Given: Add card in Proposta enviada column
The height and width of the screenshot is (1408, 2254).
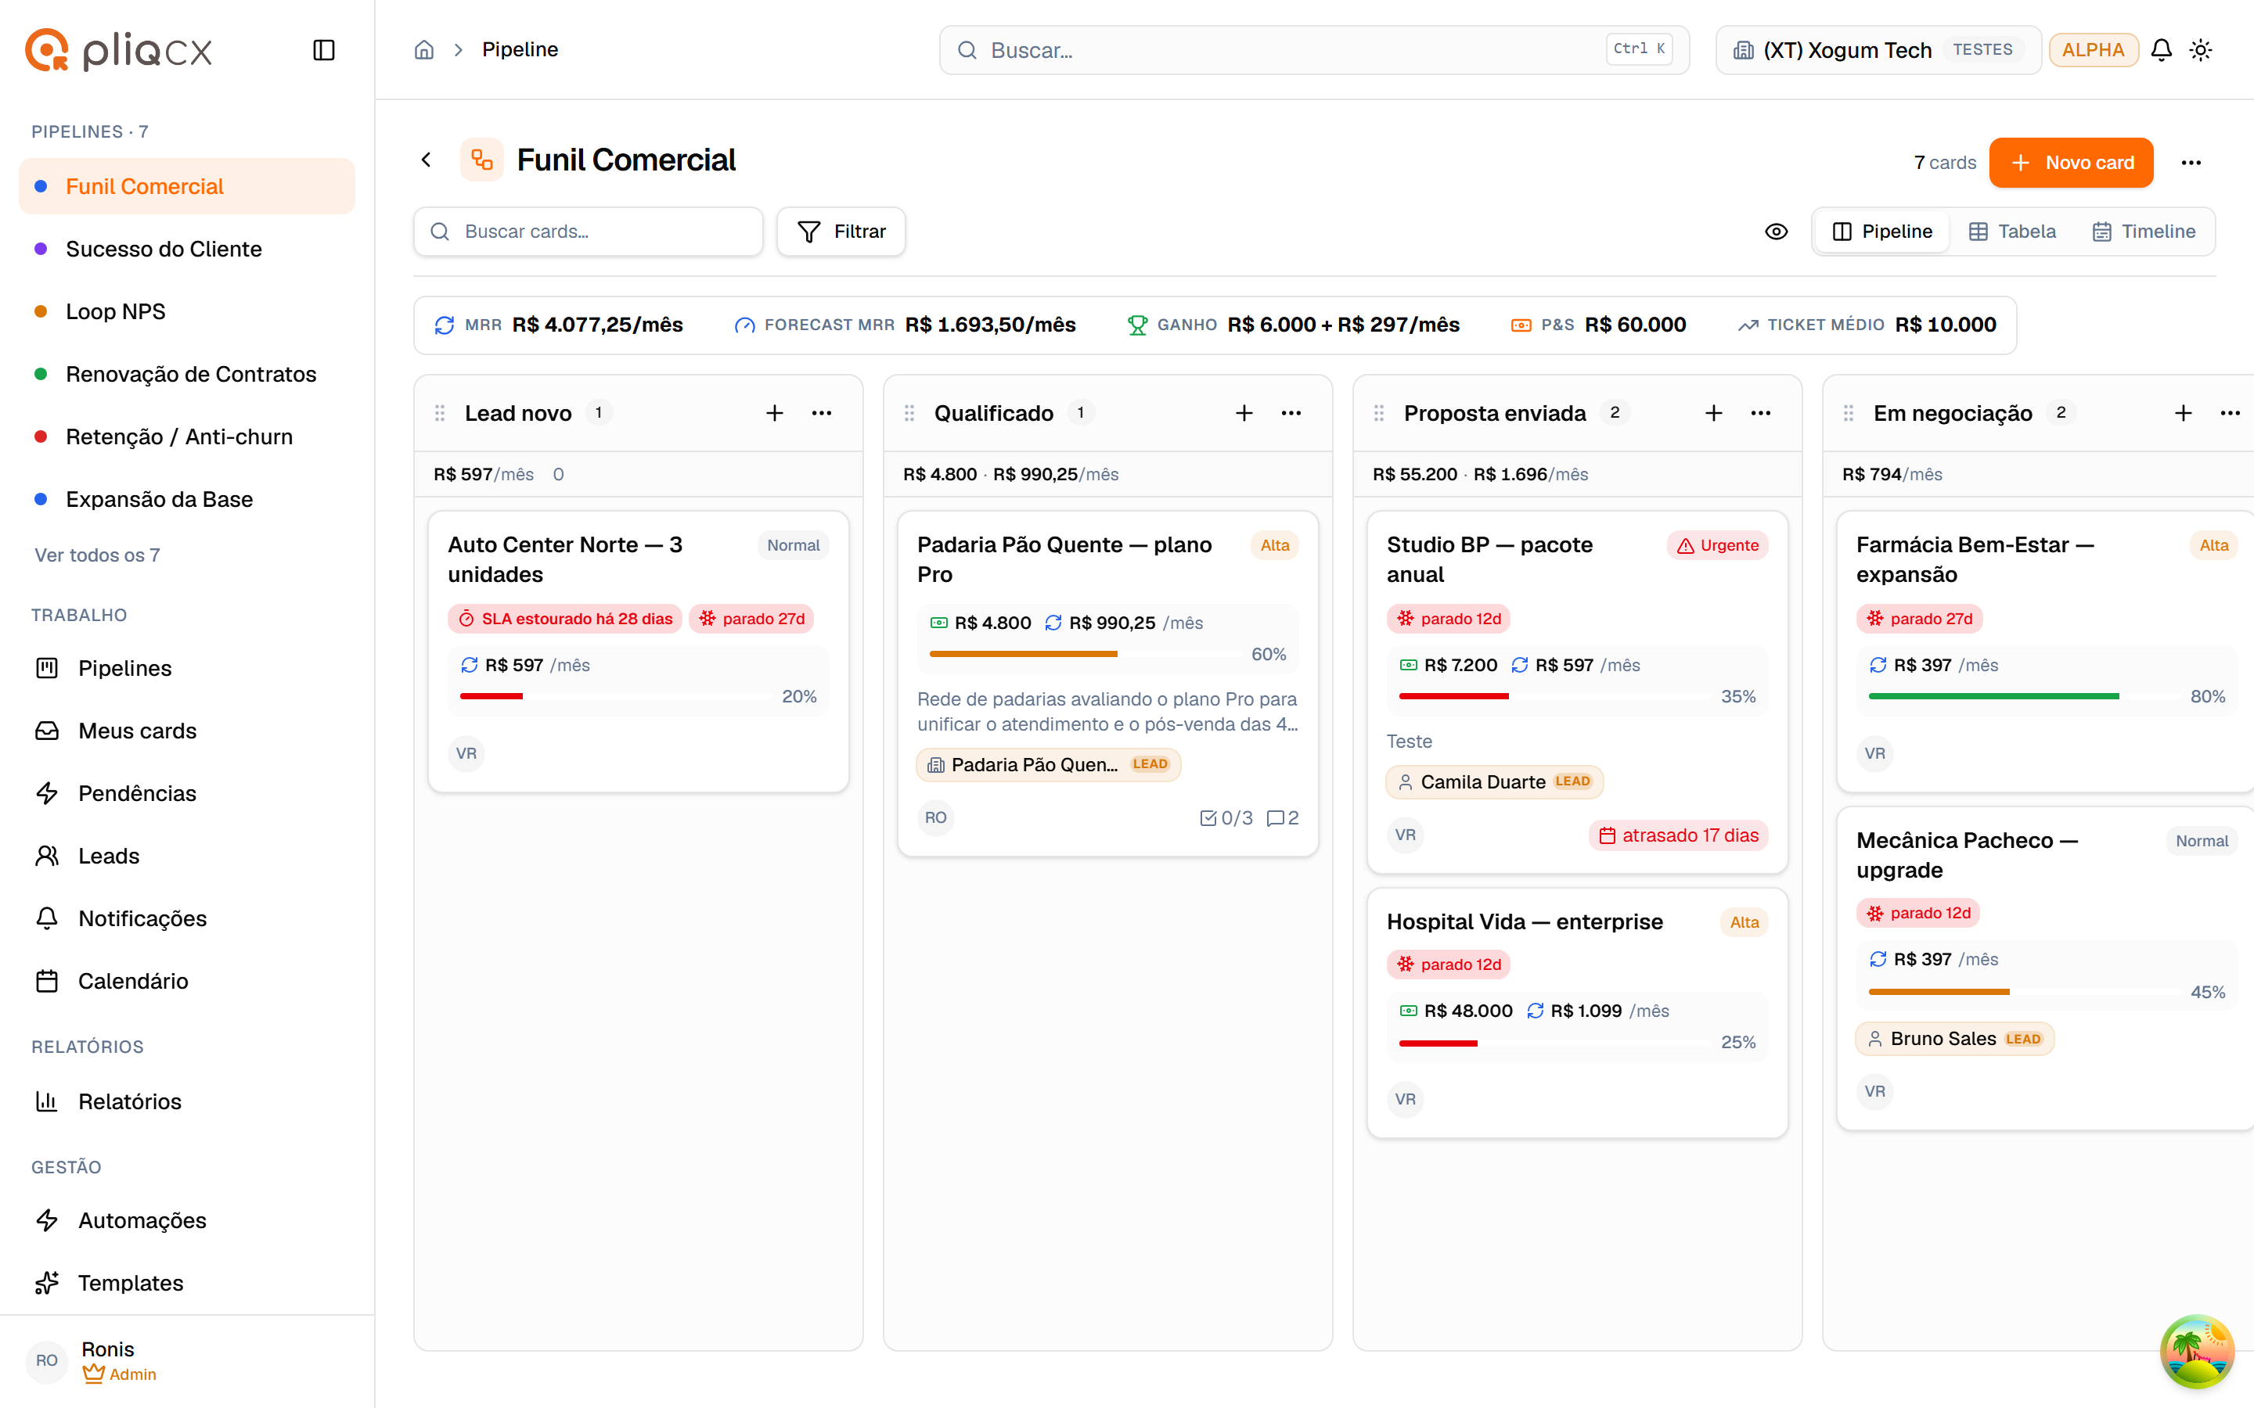Looking at the screenshot, I should (1713, 412).
